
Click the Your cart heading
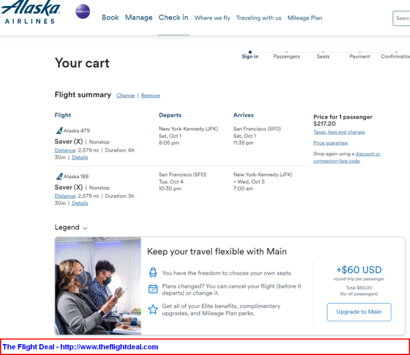(x=82, y=63)
